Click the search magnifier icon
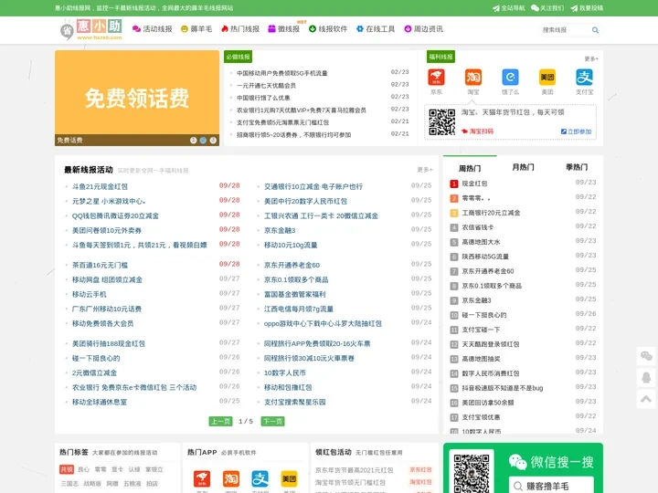This screenshot has width=658, height=493. tap(595, 30)
